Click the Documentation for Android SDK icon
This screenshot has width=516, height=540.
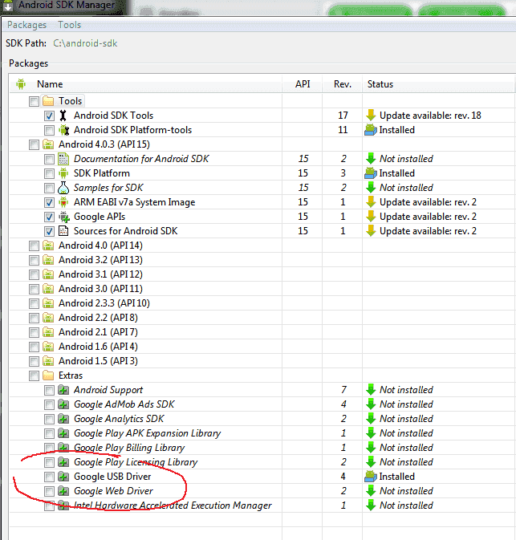(x=63, y=159)
